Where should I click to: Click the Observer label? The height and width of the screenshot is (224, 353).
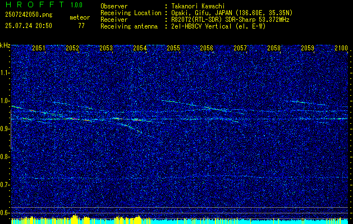pyautogui.click(x=114, y=6)
